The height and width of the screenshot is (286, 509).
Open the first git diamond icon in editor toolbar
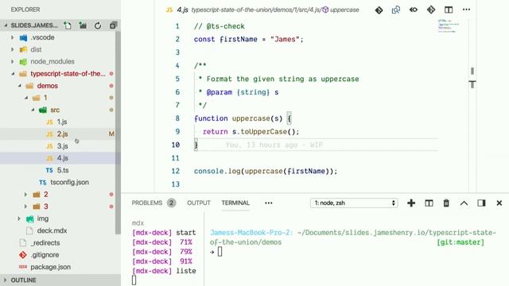pos(379,10)
